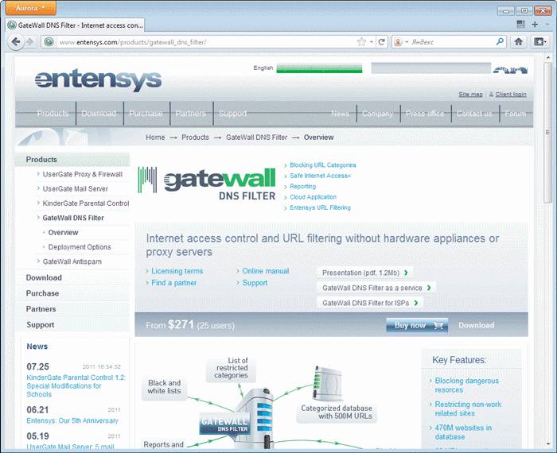Image resolution: width=557 pixels, height=453 pixels.
Task: Select the Overview sidebar subitem
Action: pos(63,232)
